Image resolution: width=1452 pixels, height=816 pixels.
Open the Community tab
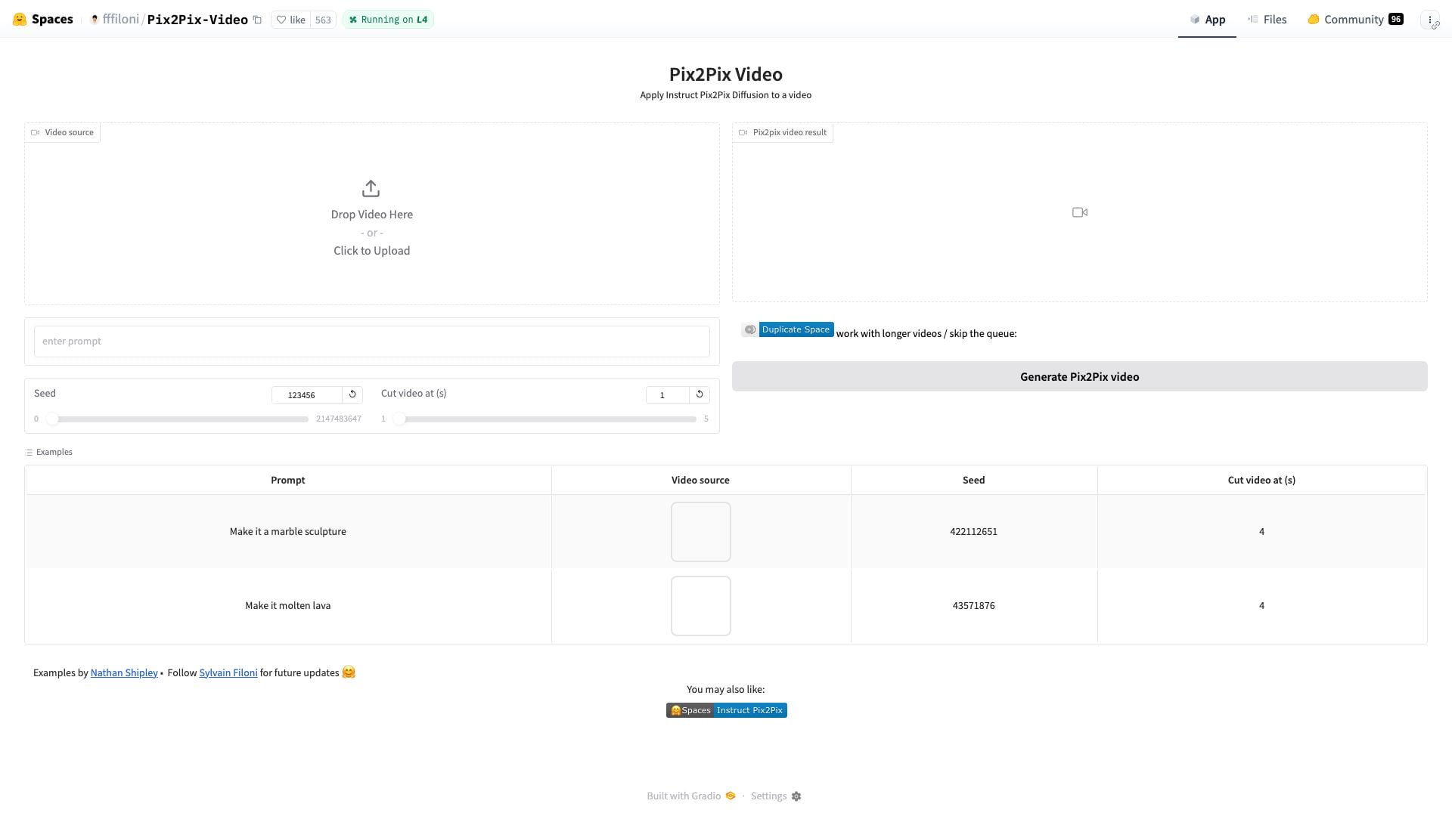pos(1355,20)
